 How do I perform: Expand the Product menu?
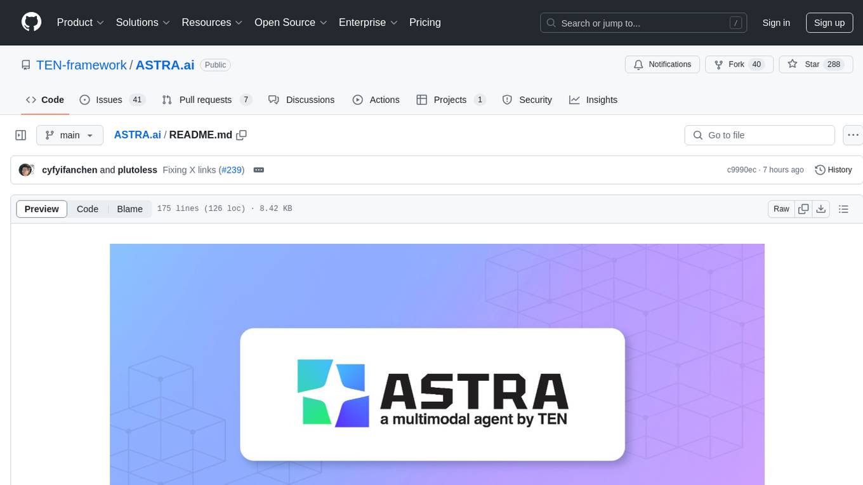[x=81, y=22]
